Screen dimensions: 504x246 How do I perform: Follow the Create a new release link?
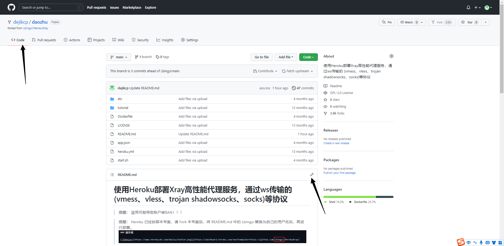(x=336, y=143)
